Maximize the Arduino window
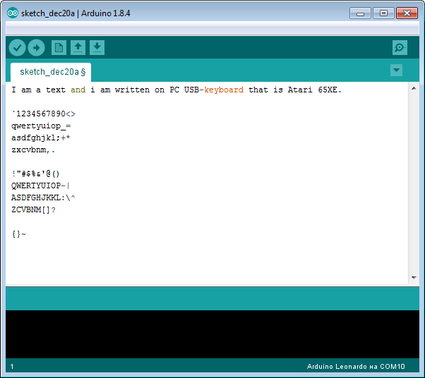This screenshot has width=425, height=378. [383, 13]
